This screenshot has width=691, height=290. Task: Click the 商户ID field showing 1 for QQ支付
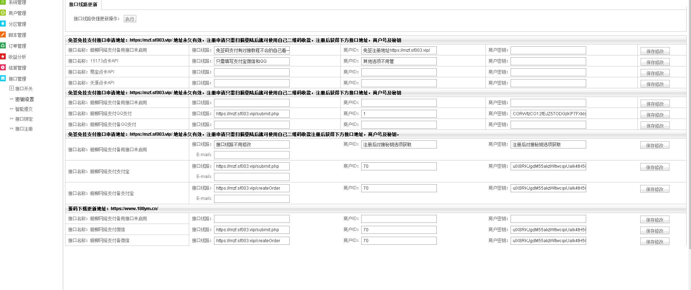[x=399, y=114]
